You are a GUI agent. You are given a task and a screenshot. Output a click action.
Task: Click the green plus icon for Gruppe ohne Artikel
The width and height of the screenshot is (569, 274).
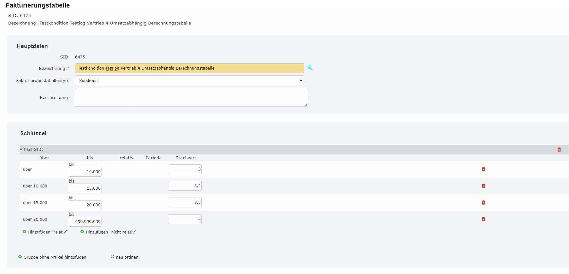[x=20, y=257]
